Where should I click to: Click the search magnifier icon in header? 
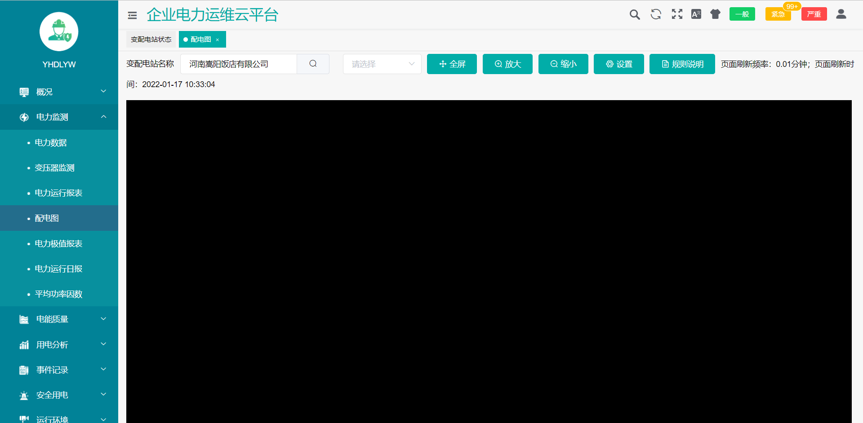click(634, 14)
